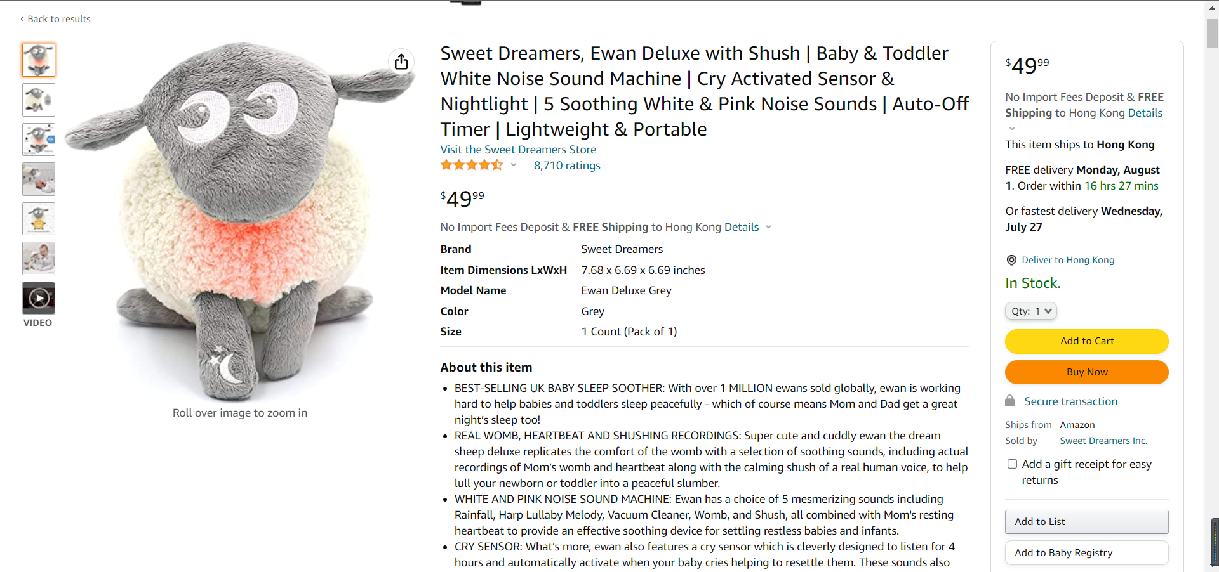Screen dimensions: 1219x572
Task: Visit the Sweet Dreamers Store link
Action: 518,150
